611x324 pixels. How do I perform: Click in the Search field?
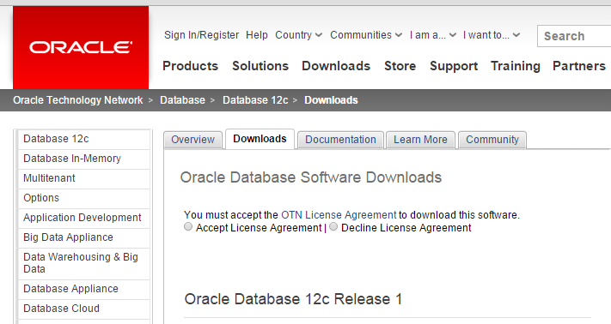pyautogui.click(x=574, y=36)
